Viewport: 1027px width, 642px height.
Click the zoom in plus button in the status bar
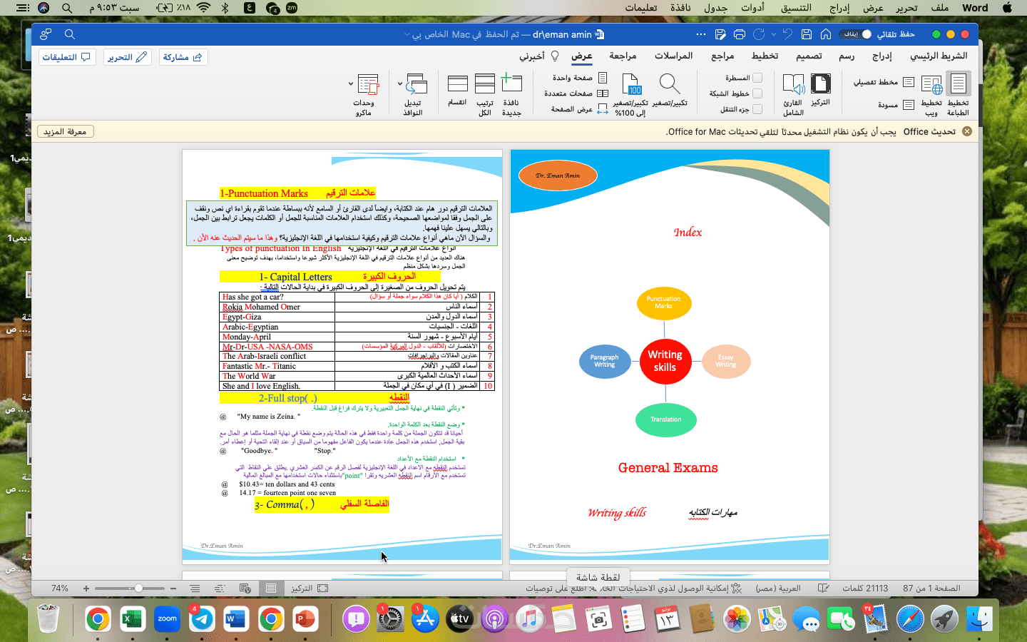tap(86, 588)
